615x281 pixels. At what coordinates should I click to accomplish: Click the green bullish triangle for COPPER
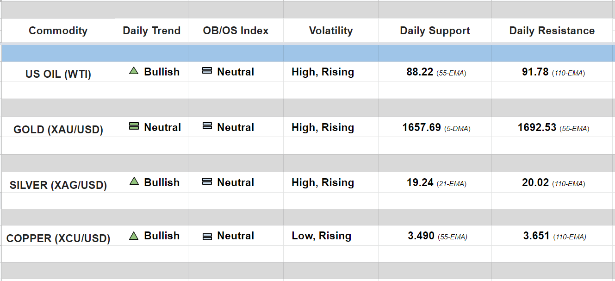(134, 236)
